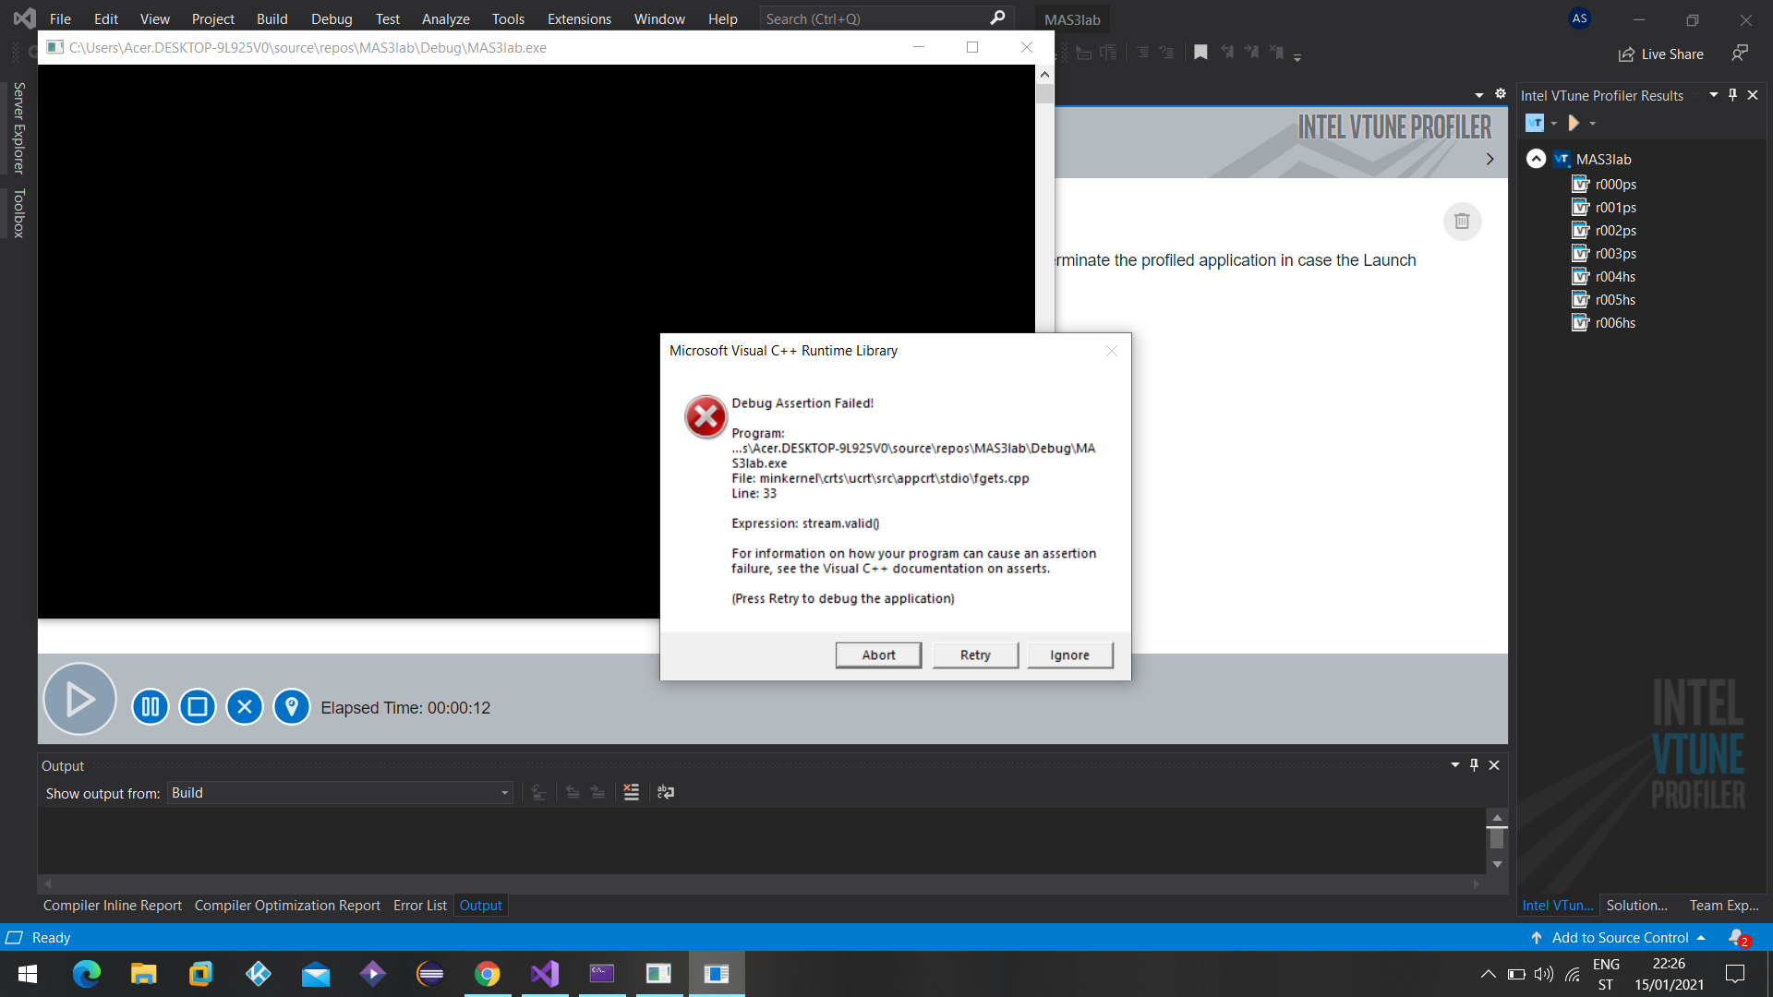Image resolution: width=1773 pixels, height=997 pixels.
Task: Click the Visual Studio search box
Action: click(x=886, y=18)
